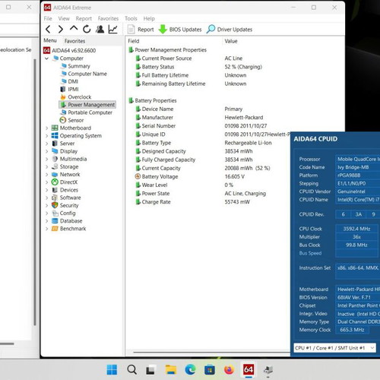Open the CPU #1 / Core #1 dropdown

click(334, 348)
